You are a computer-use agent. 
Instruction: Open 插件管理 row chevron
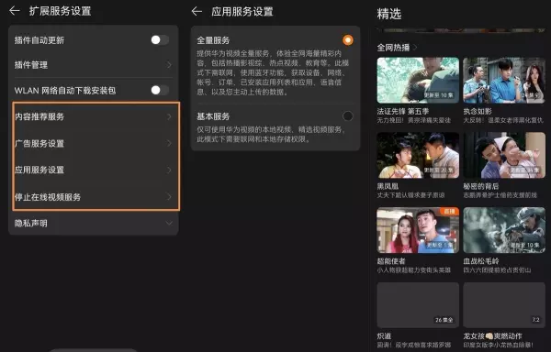point(169,65)
